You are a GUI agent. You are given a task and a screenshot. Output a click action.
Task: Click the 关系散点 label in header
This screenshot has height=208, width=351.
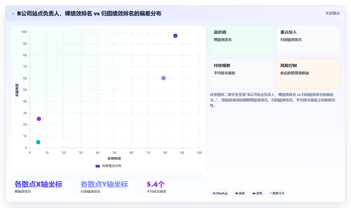[x=333, y=13]
